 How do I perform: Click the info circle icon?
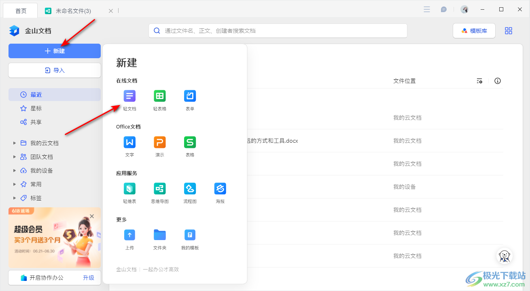tap(498, 81)
